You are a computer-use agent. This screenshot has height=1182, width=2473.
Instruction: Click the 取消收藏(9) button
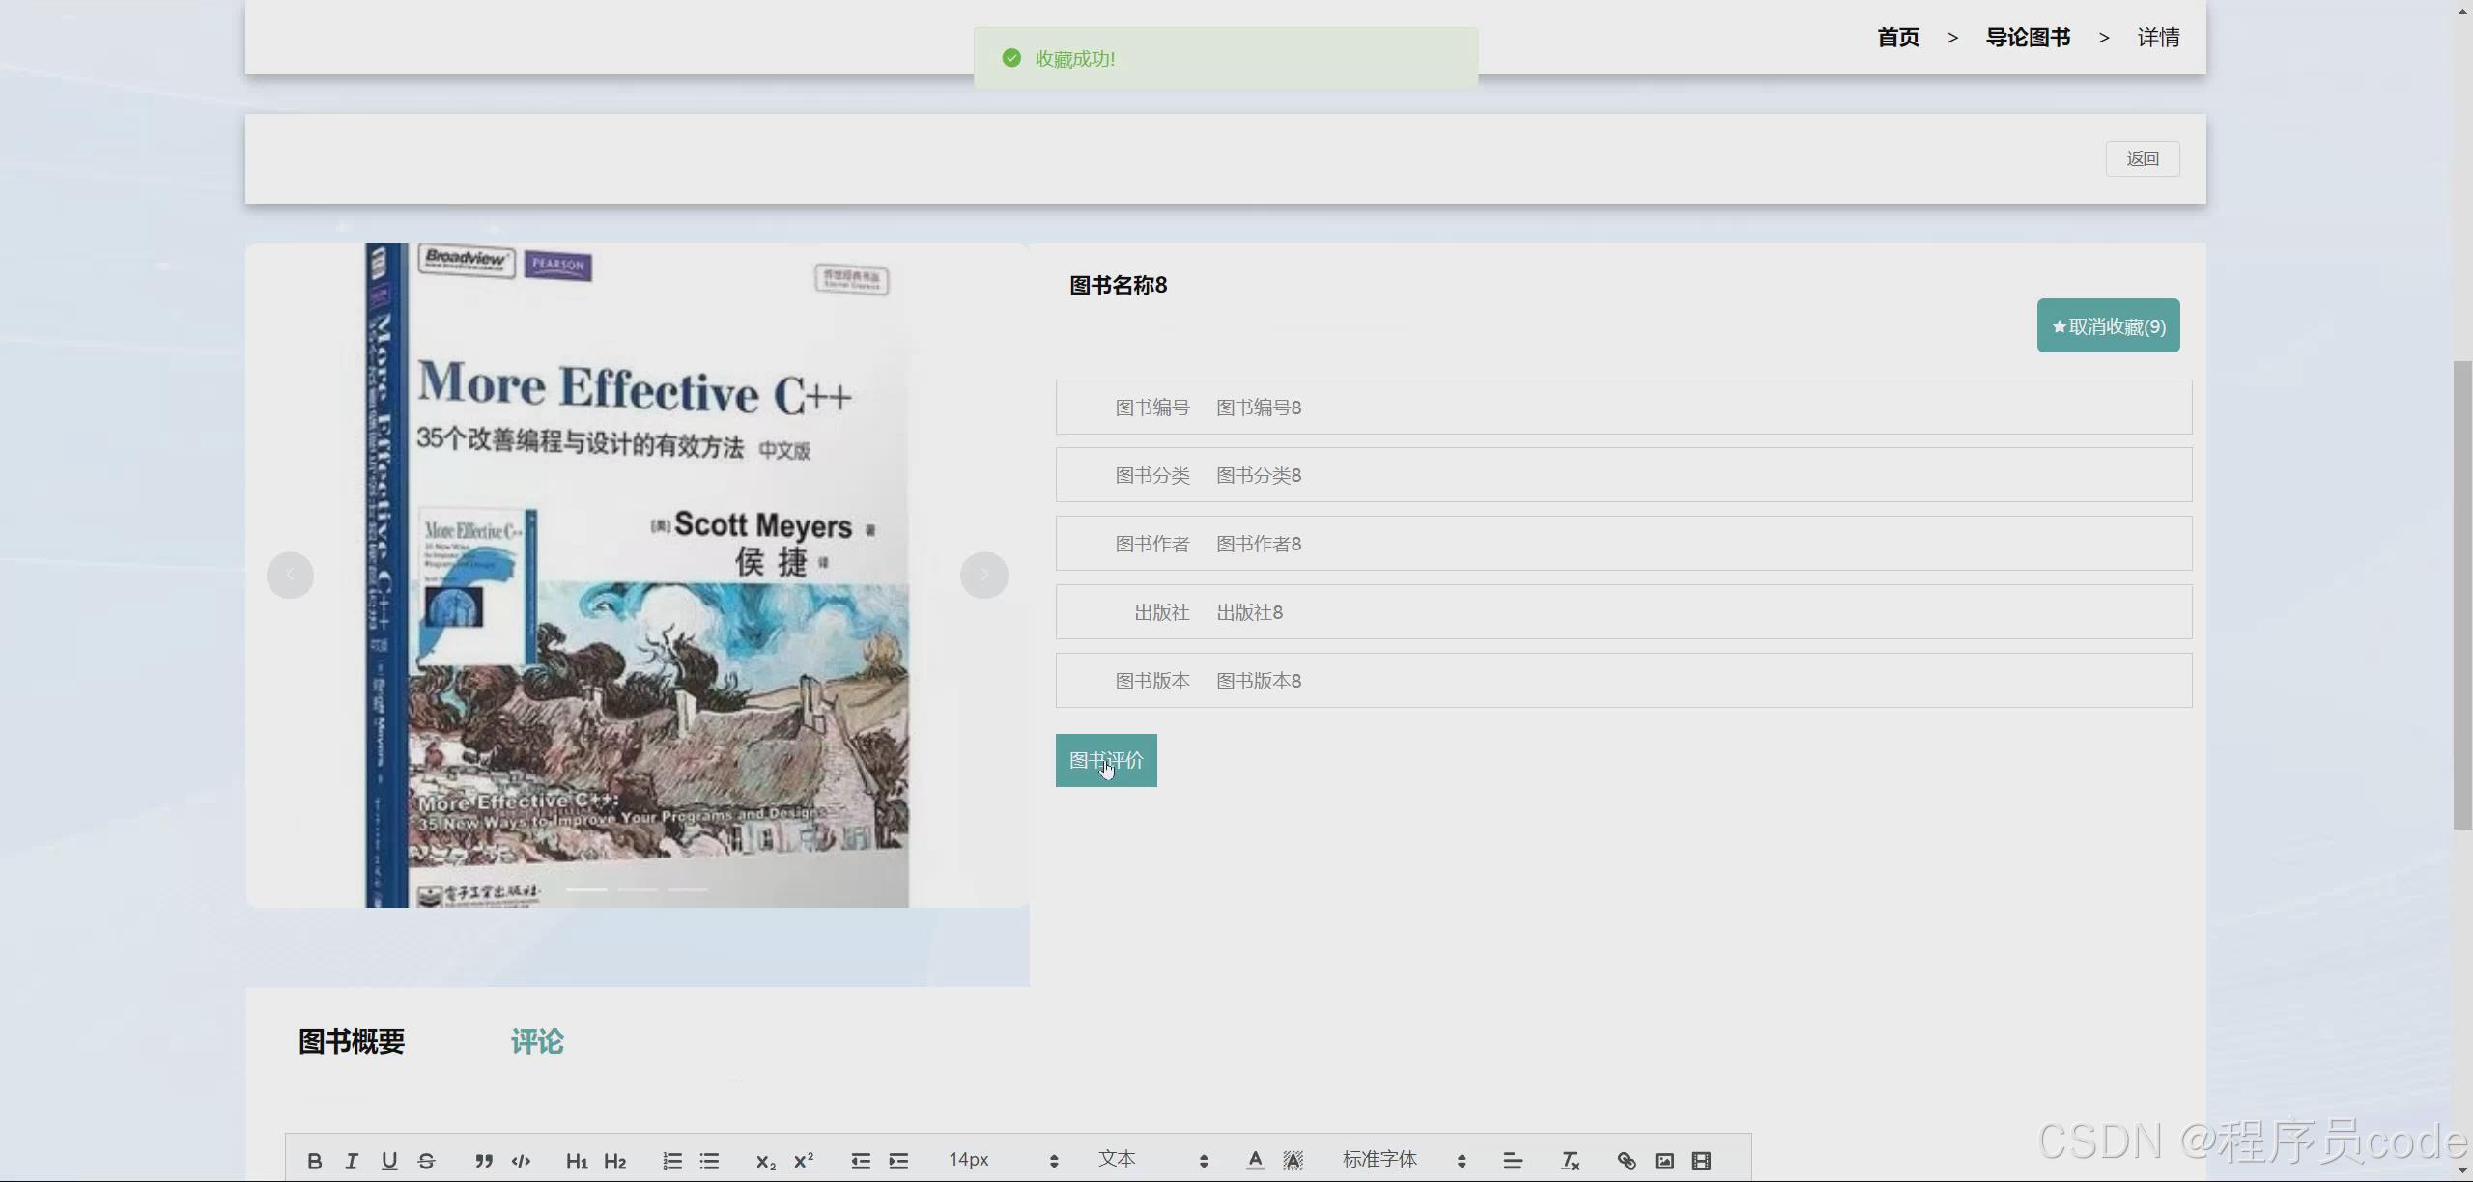(x=2108, y=326)
